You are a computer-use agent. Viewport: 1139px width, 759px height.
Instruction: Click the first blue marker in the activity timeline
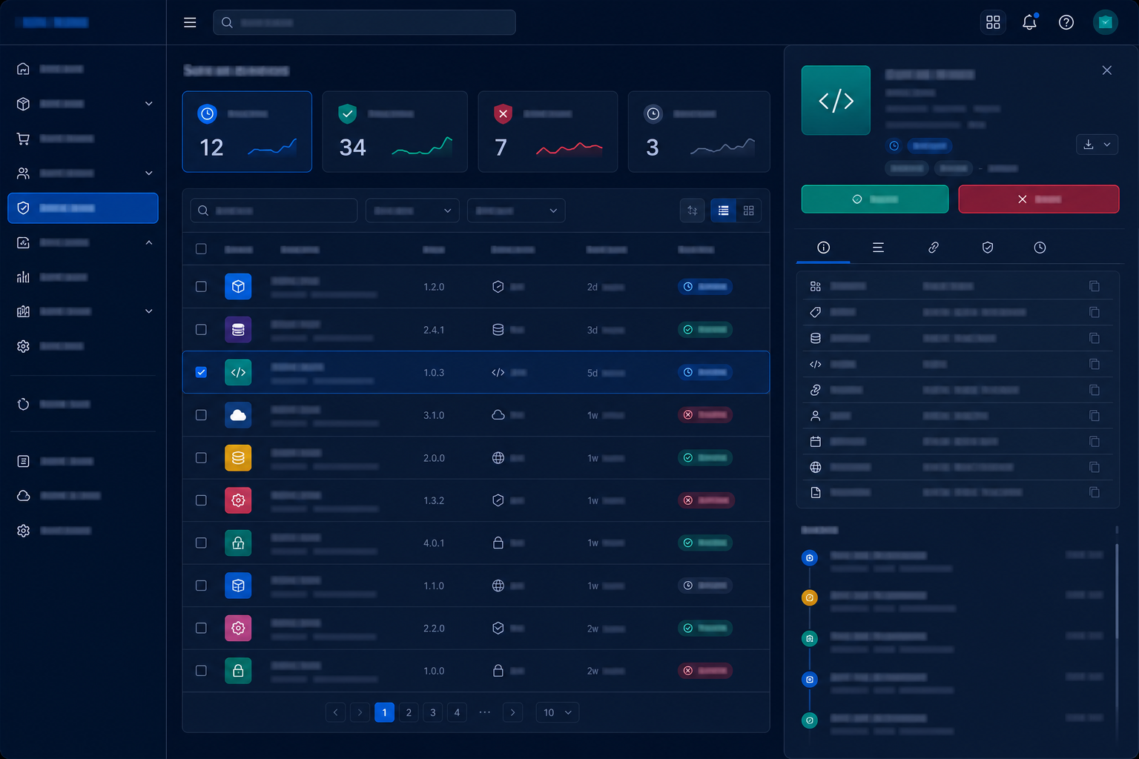[810, 557]
